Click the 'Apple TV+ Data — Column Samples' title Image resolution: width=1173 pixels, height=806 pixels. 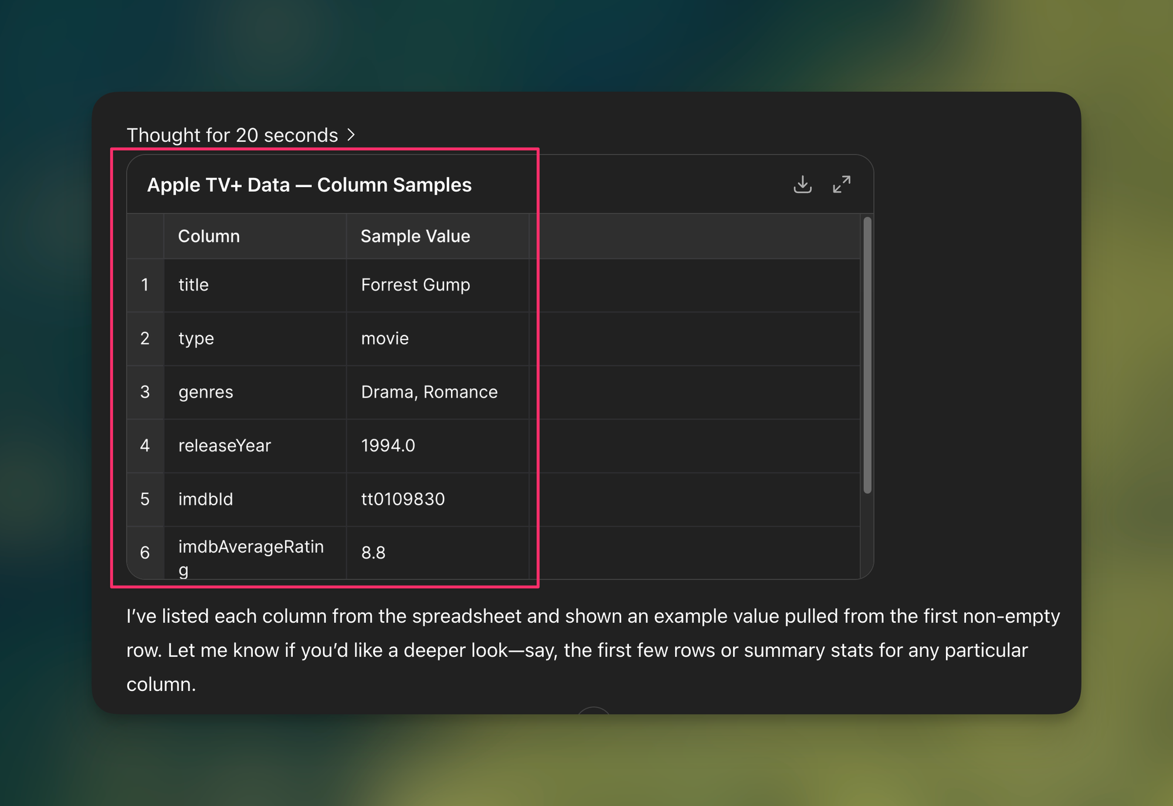coord(309,185)
